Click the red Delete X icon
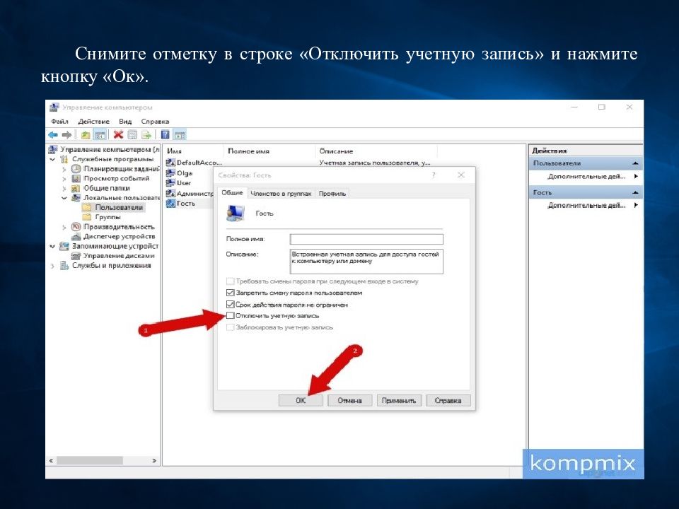 [x=118, y=134]
